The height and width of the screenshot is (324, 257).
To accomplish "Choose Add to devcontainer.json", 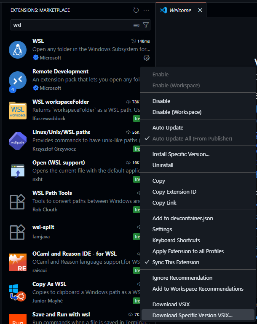I will pos(197,219).
